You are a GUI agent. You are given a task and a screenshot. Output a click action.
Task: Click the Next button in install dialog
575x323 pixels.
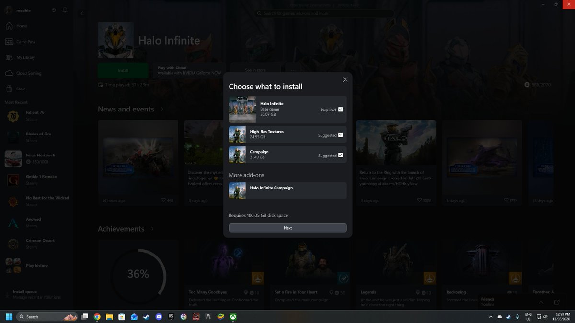287,228
